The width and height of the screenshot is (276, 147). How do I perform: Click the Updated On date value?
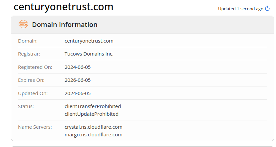78,93
